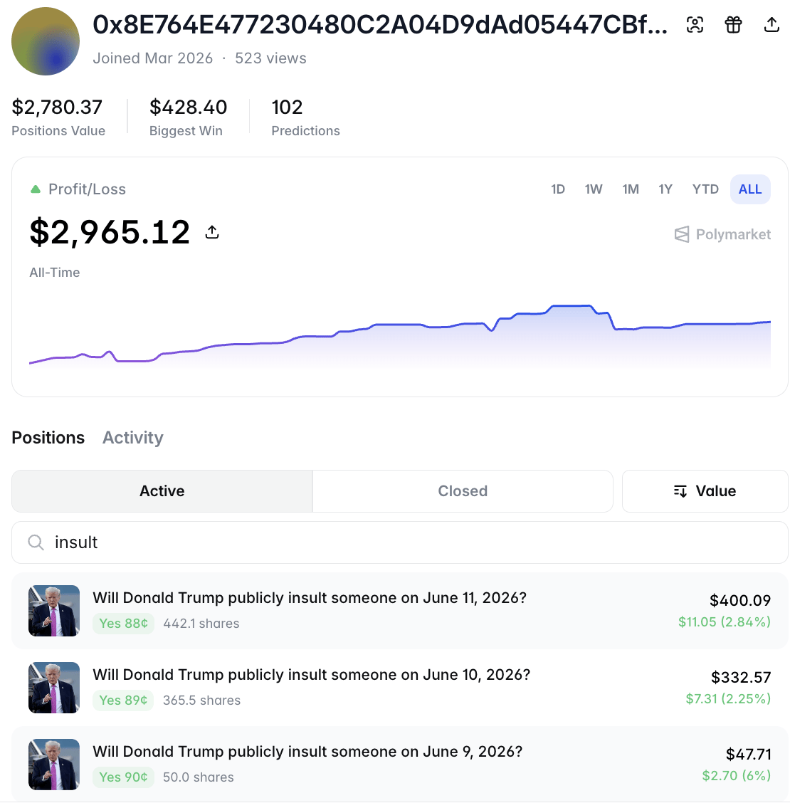790x803 pixels.
Task: Click the 'Yes 89¢' badge
Action: 123,700
